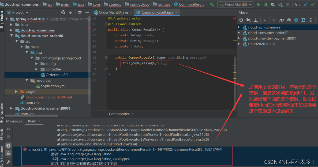Toggle skip tests mode in Maven
The image size is (318, 167).
pyautogui.click(x=289, y=20)
